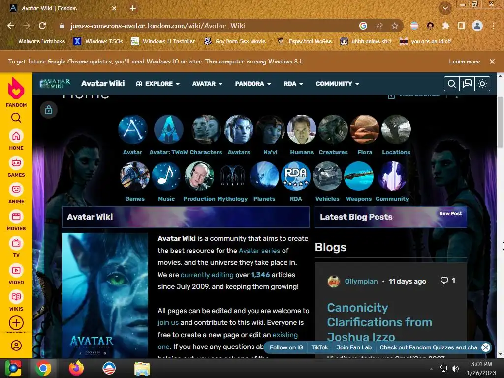Open VIDEO in Fandom sidebar
The height and width of the screenshot is (378, 504).
click(16, 274)
